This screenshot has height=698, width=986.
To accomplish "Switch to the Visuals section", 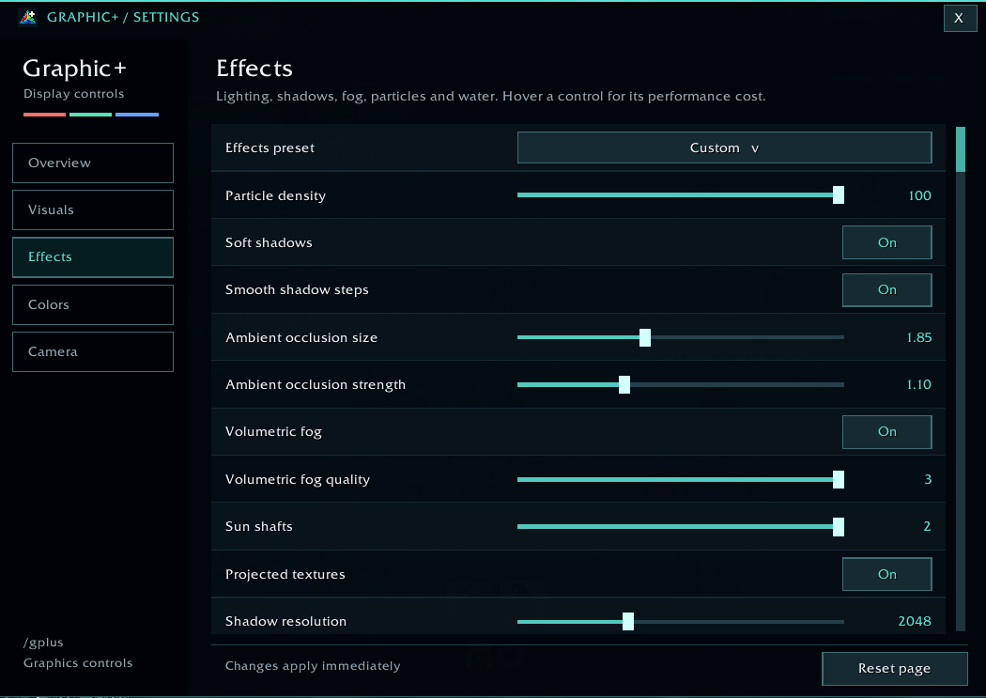I will 93,210.
